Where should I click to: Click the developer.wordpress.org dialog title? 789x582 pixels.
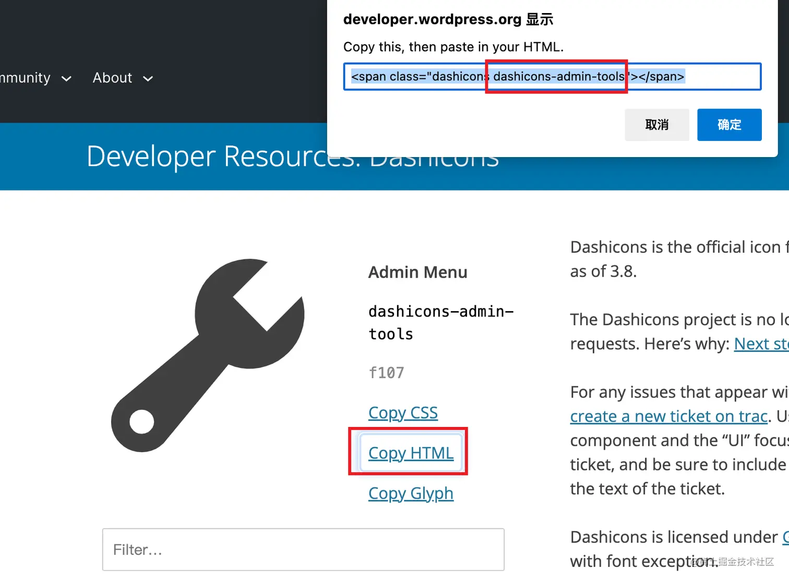(x=448, y=19)
